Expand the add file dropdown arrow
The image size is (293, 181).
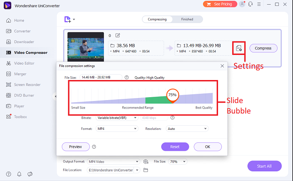click(74, 19)
